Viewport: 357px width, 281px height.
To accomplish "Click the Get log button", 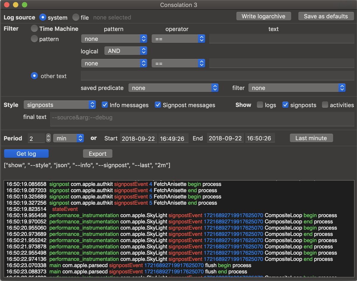I will (x=26, y=154).
